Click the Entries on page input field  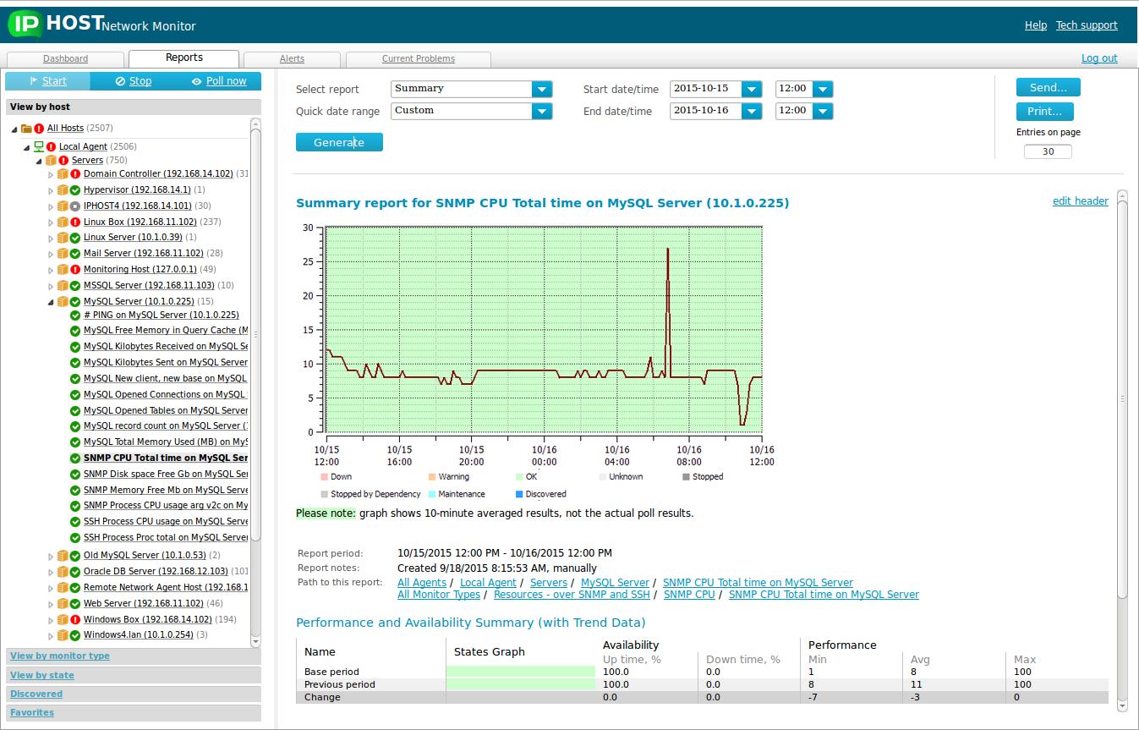pyautogui.click(x=1048, y=152)
